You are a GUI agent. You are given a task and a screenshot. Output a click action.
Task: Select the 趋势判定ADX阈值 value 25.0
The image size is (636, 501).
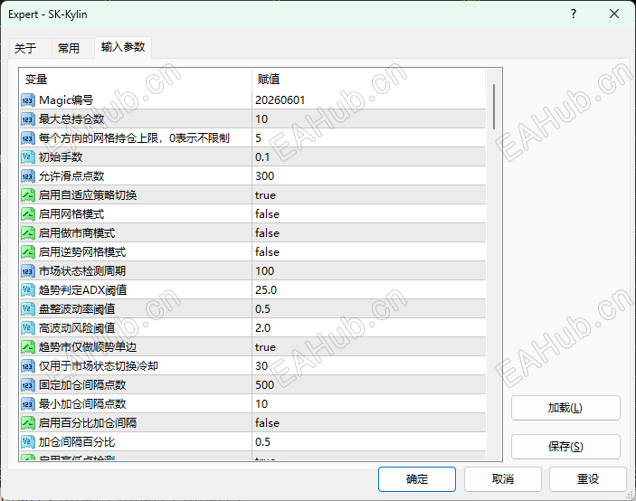[266, 289]
